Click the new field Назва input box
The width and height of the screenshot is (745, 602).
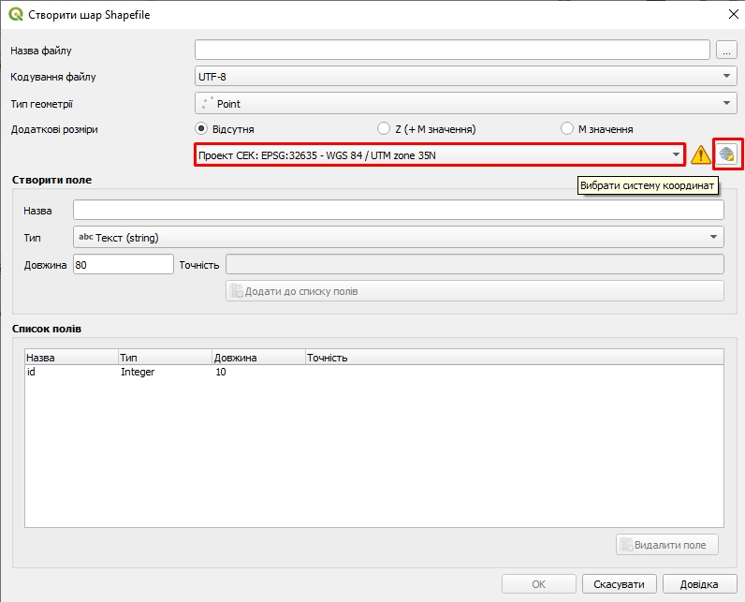tap(398, 211)
